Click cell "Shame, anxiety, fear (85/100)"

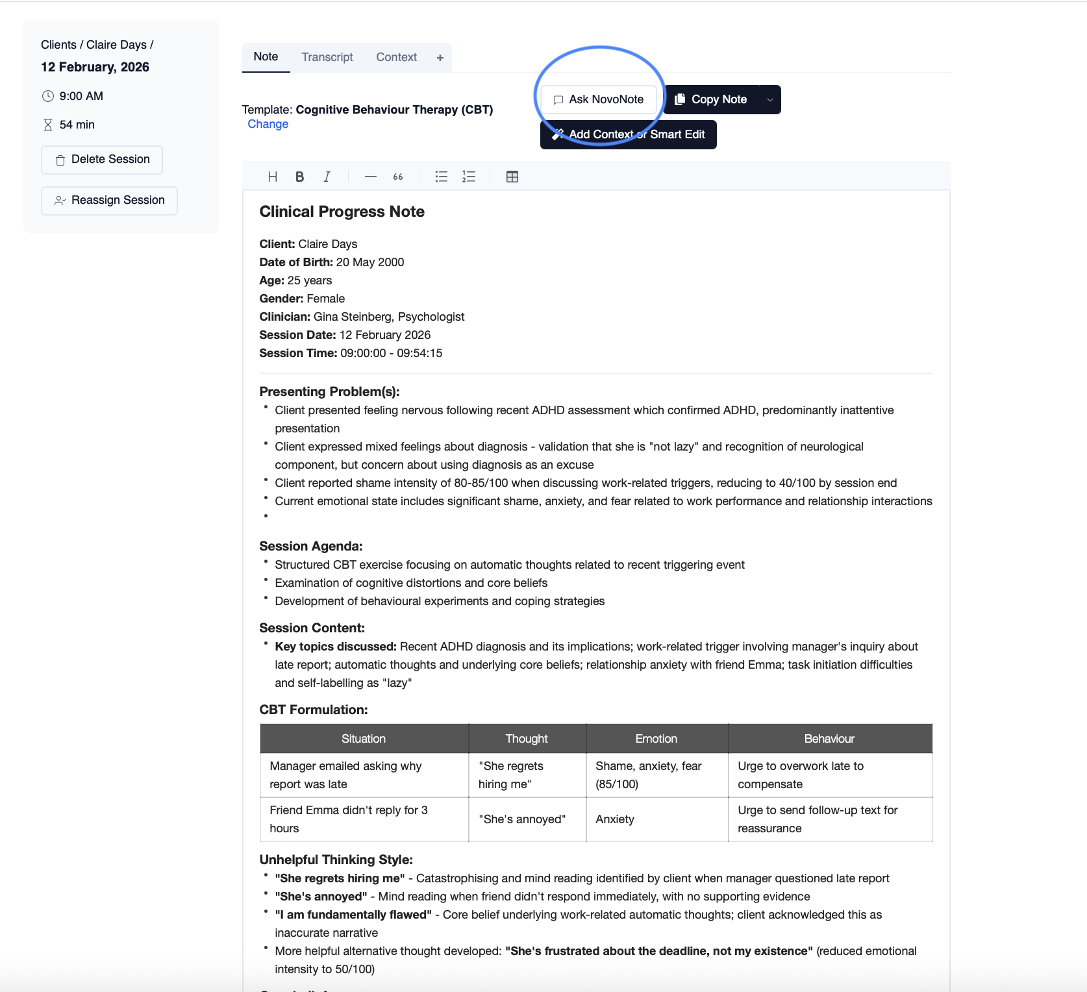click(x=657, y=775)
